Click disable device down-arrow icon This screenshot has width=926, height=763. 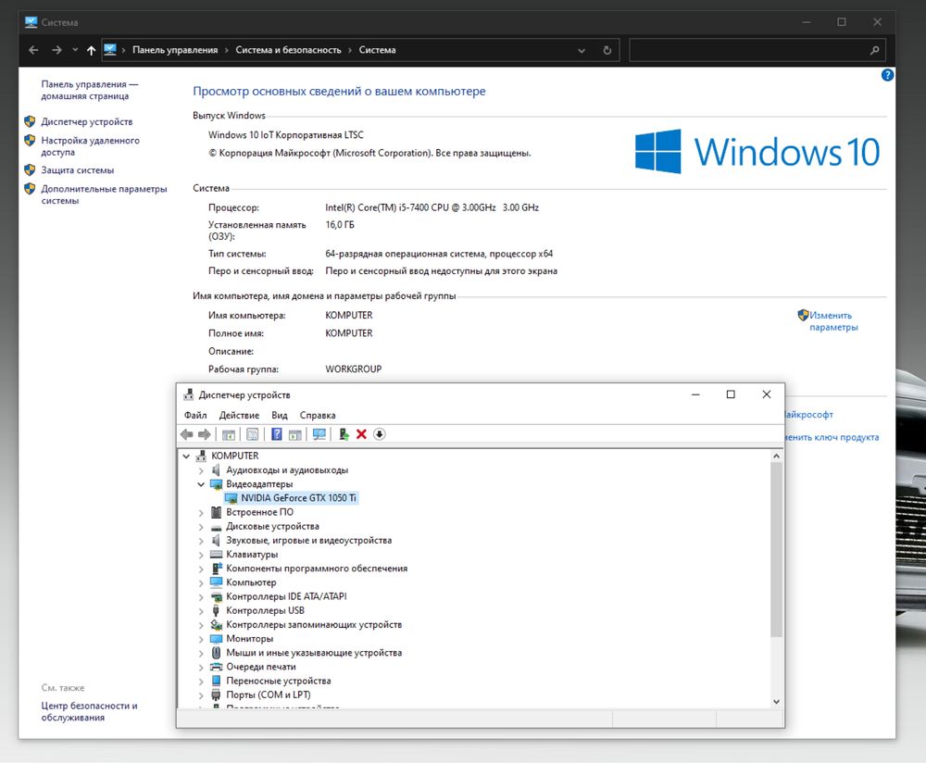pyautogui.click(x=379, y=434)
